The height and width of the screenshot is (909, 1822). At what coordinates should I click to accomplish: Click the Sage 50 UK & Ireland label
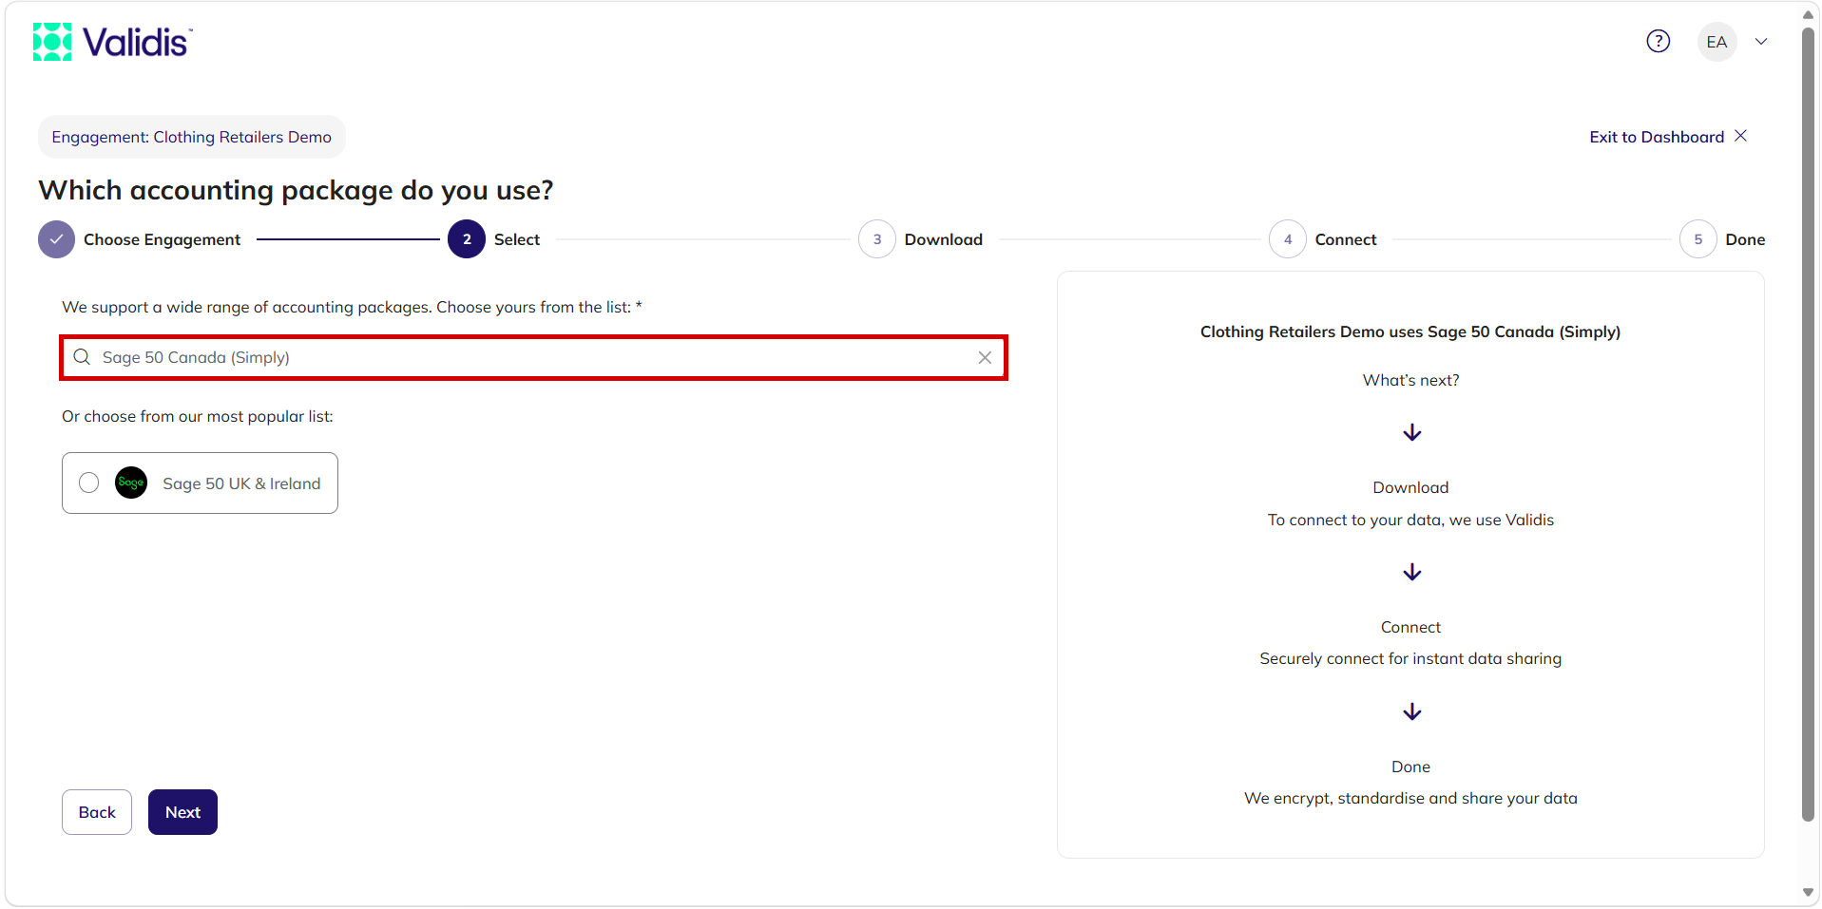241,483
